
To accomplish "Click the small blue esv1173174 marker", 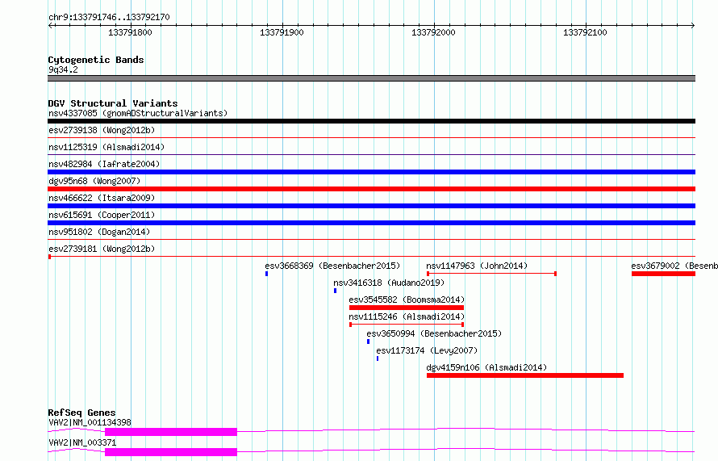I will point(378,358).
